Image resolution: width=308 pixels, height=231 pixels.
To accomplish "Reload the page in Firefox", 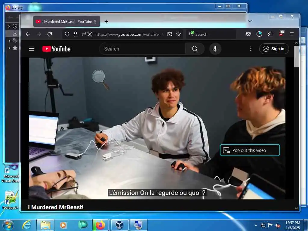I will (50, 34).
